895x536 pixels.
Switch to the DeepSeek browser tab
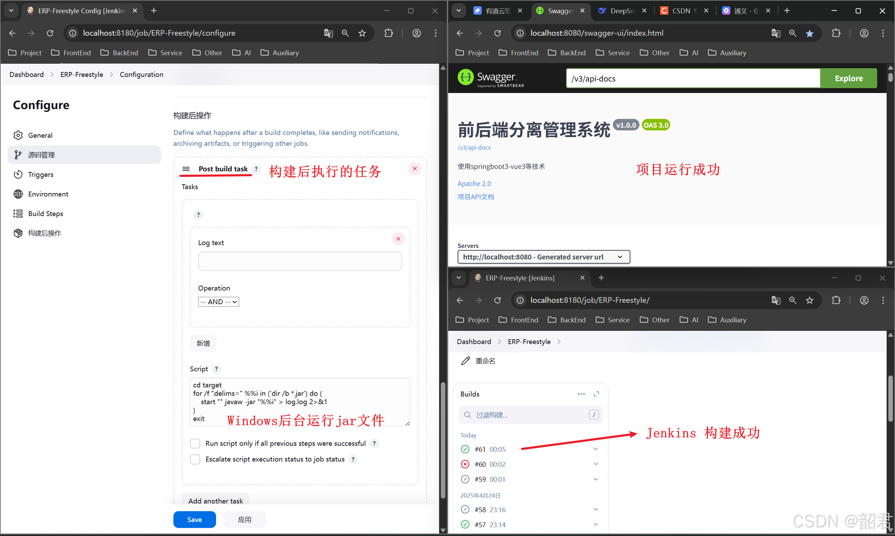621,11
